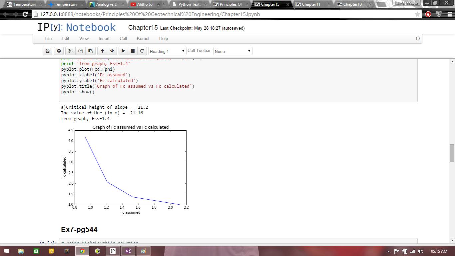Insert a new cell below with plus icon
The image size is (455, 256).
pyautogui.click(x=59, y=51)
